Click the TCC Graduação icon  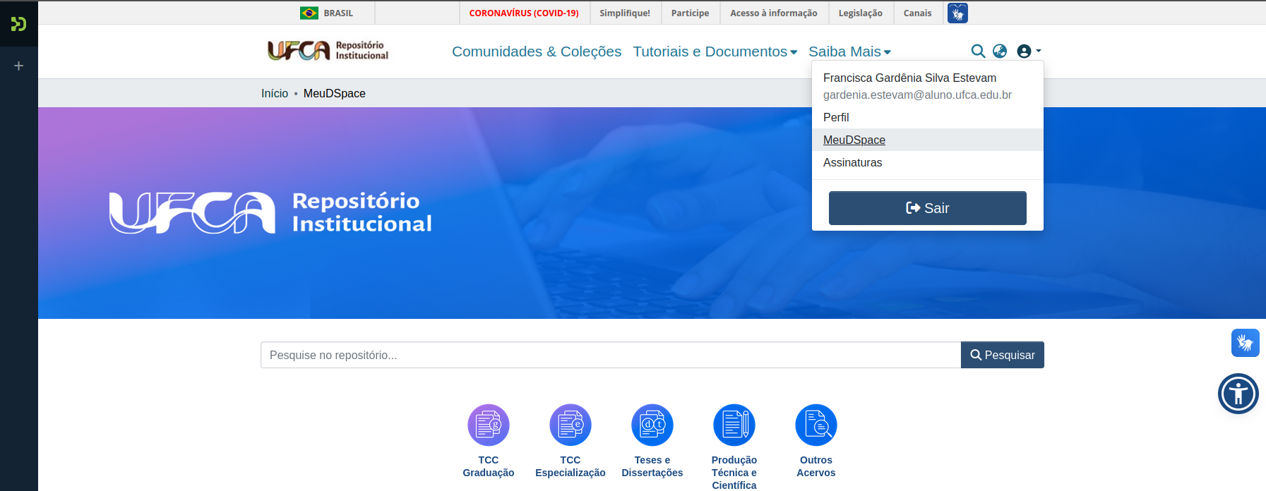pyautogui.click(x=489, y=425)
